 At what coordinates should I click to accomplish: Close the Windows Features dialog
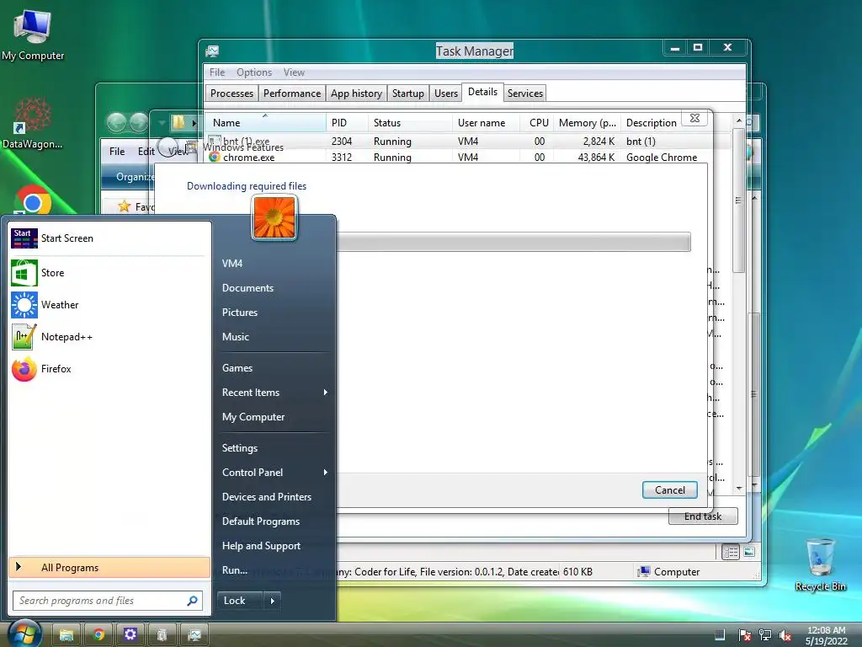click(694, 118)
